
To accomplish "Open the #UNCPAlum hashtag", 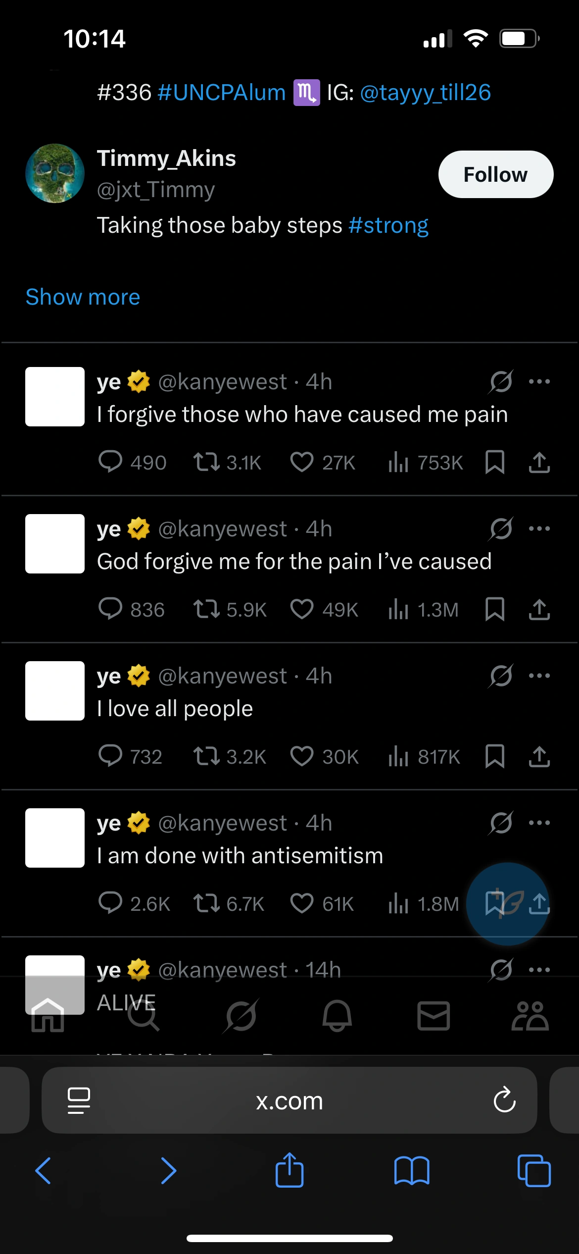I will point(222,93).
